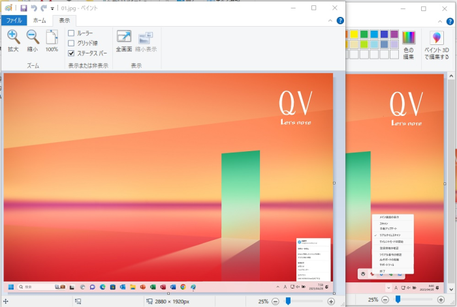This screenshot has width=457, height=307.
Task: Zoom out with the 縮小 magnifier
Action: tap(33, 41)
